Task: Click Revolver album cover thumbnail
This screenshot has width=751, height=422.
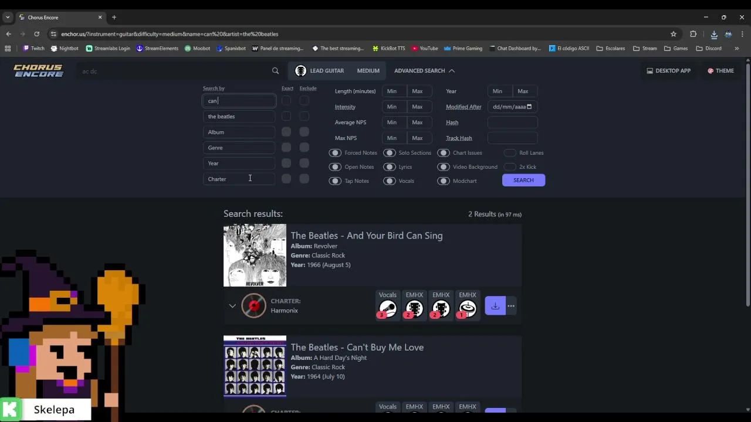Action: (255, 256)
